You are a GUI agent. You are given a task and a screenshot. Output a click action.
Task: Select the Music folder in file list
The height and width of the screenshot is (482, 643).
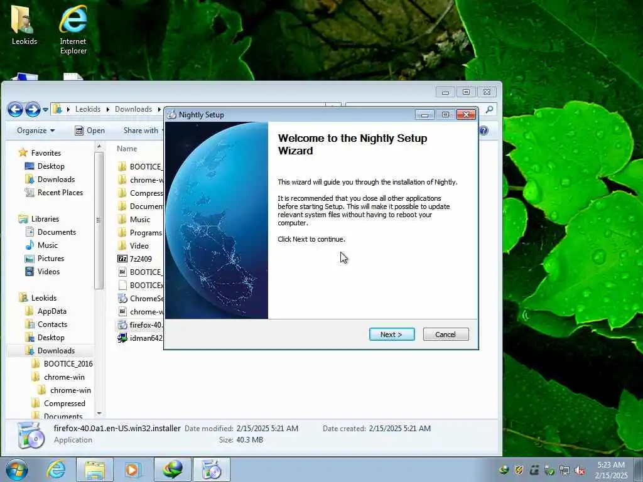pyautogui.click(x=134, y=219)
